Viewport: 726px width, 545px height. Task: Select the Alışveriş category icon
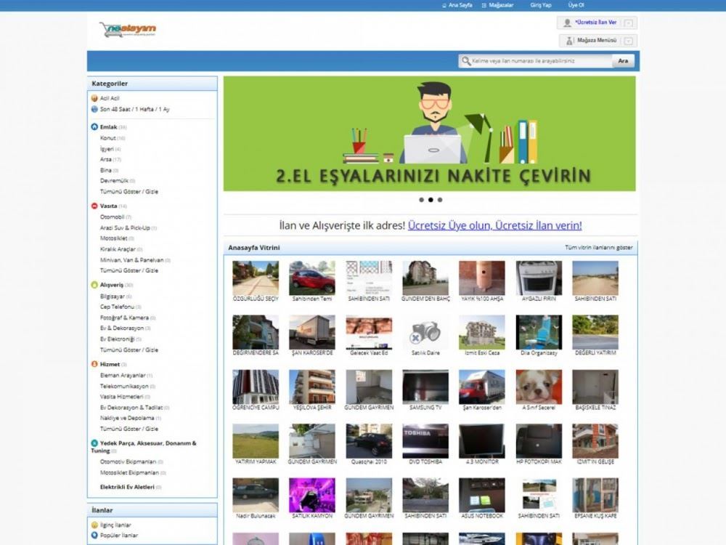[x=94, y=285]
